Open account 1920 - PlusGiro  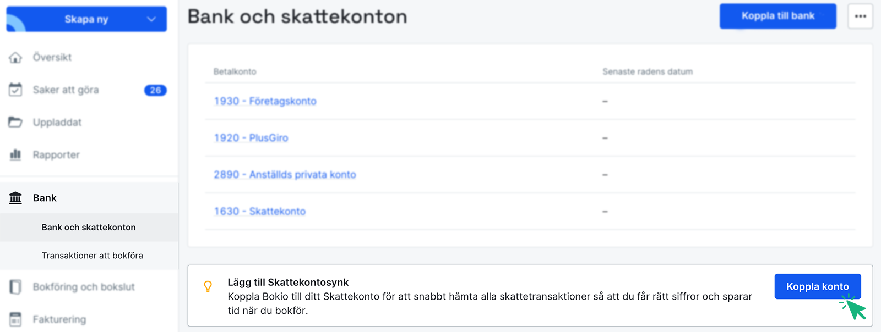251,137
